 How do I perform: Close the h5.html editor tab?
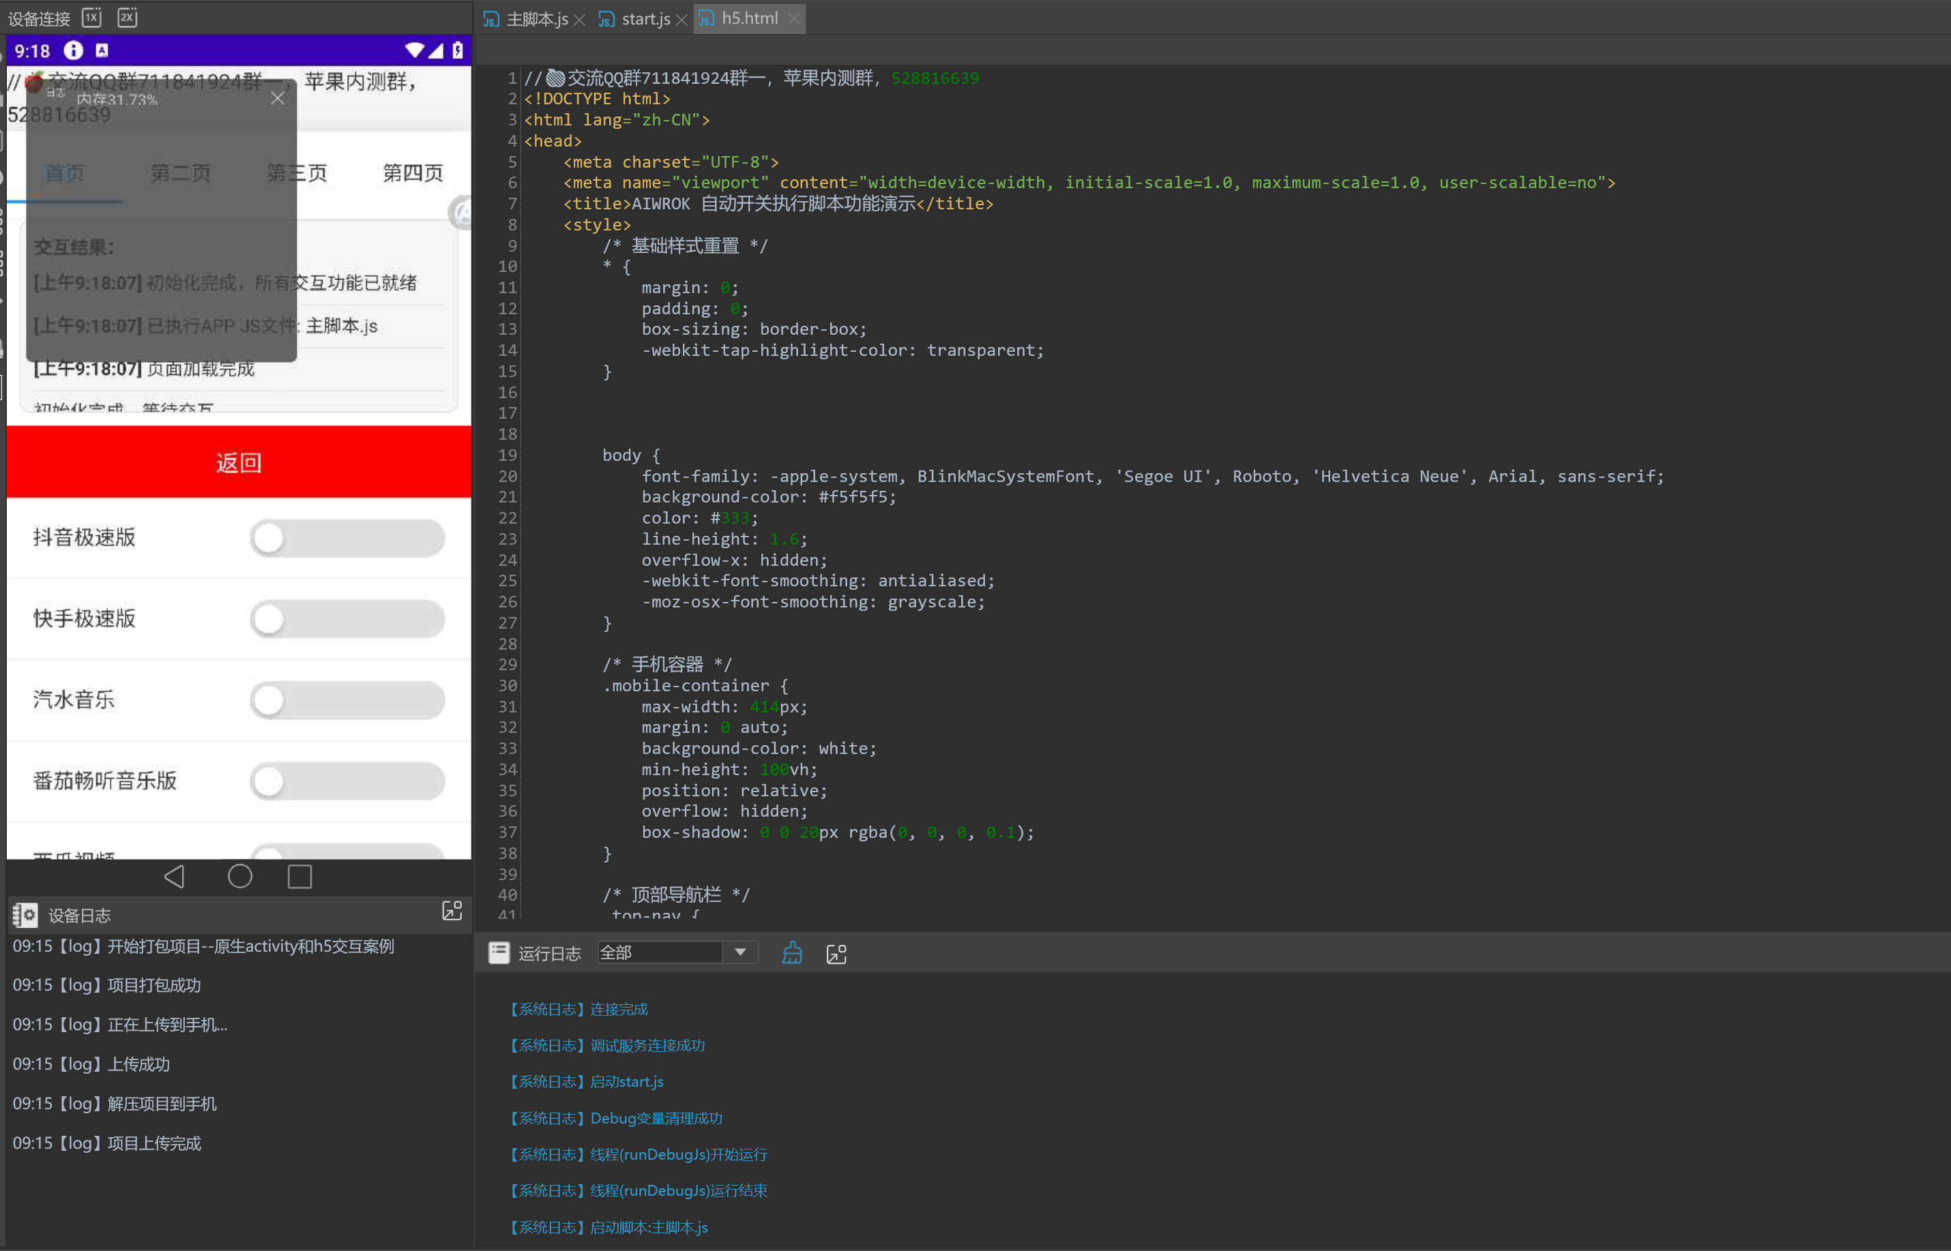794,18
